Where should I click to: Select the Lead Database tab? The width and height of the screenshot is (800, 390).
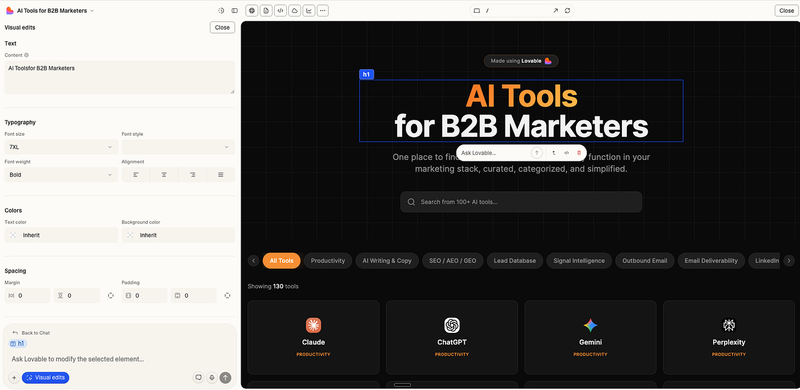(x=515, y=261)
